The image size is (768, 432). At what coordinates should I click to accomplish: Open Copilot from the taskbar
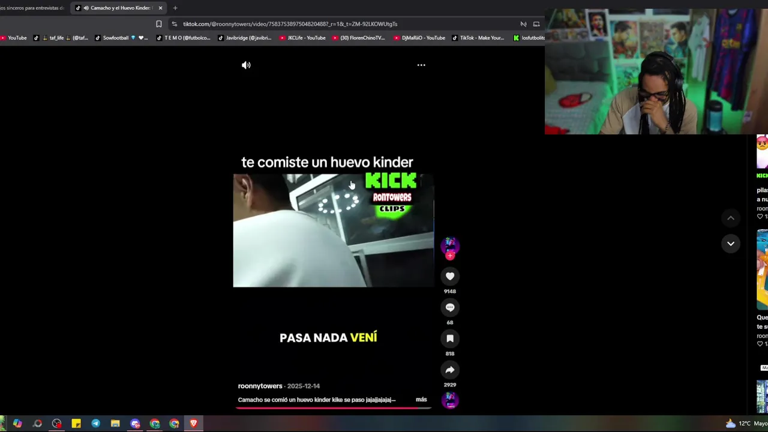tap(17, 424)
